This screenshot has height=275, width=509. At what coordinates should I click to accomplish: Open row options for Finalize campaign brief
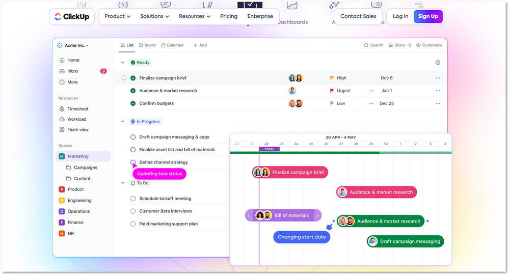click(x=438, y=78)
